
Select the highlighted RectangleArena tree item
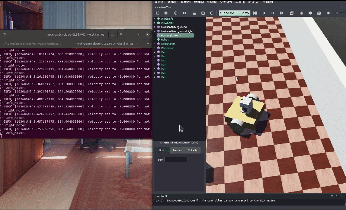point(175,35)
